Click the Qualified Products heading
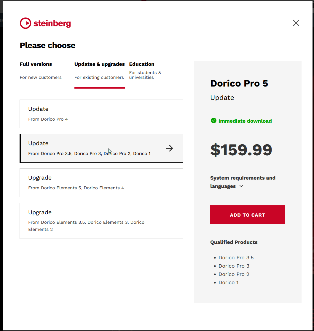The height and width of the screenshot is (331, 314). pos(234,242)
